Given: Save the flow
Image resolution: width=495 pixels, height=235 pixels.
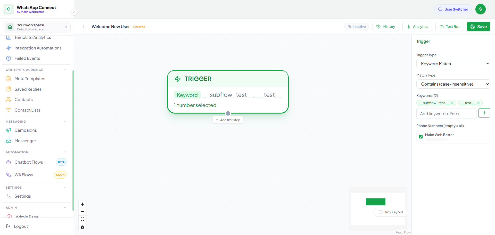Looking at the screenshot, I should pyautogui.click(x=478, y=27).
